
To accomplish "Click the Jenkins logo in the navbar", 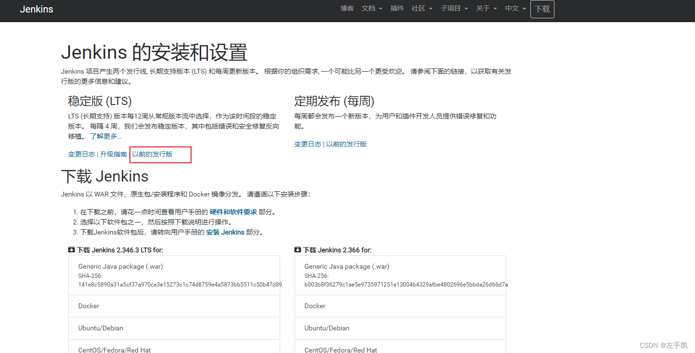I will (36, 9).
